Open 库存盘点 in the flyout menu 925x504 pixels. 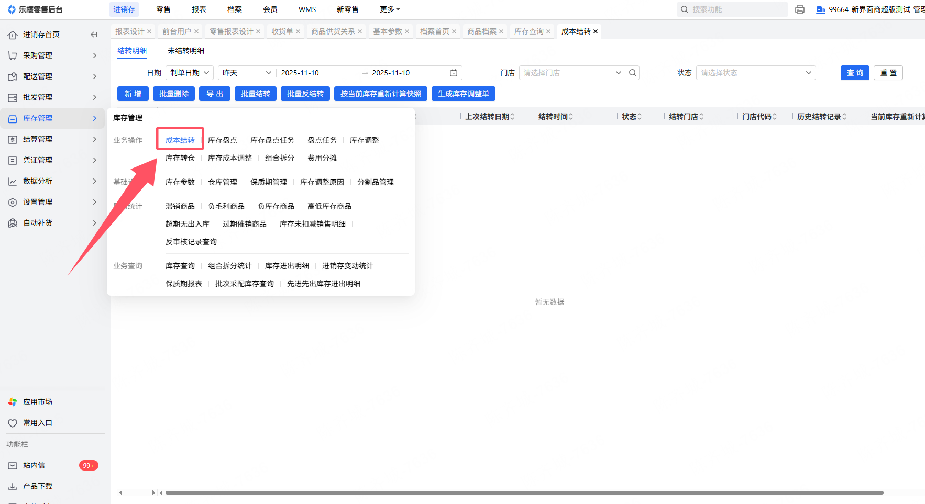point(223,140)
